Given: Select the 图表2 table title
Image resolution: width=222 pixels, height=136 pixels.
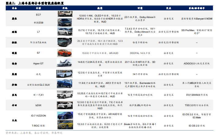Looking at the screenshot, I should click(x=35, y=3).
